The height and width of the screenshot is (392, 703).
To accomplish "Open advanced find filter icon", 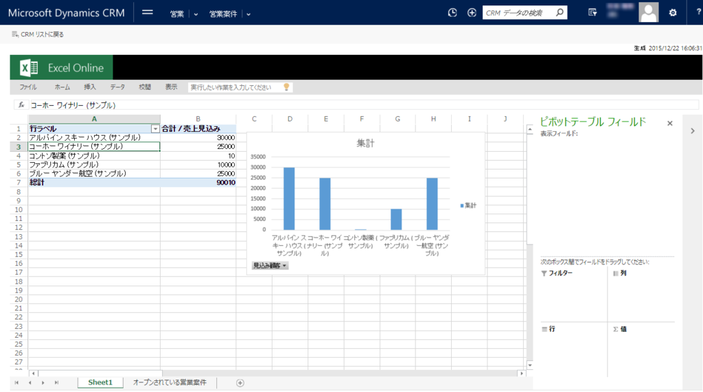I will [x=592, y=12].
